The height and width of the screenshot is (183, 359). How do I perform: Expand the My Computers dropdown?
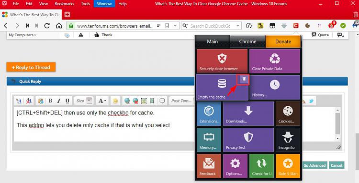pyautogui.click(x=22, y=35)
